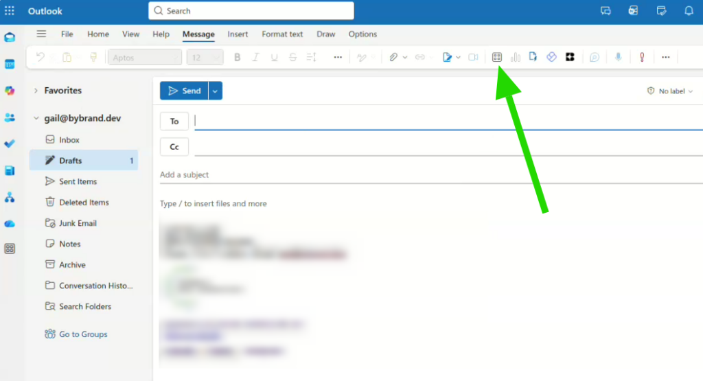
Task: Click the Cc recipients button
Action: pos(174,147)
